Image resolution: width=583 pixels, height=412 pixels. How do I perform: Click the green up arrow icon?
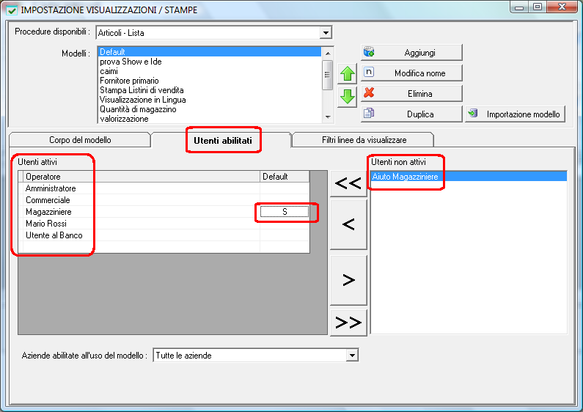[348, 73]
